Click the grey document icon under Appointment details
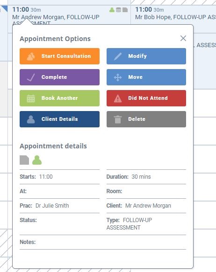 tap(24, 160)
